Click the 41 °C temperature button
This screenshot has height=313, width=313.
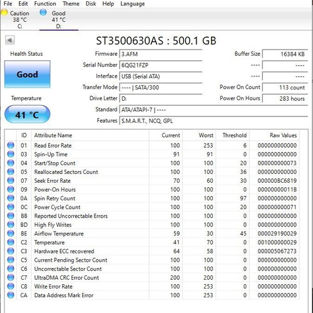click(27, 115)
